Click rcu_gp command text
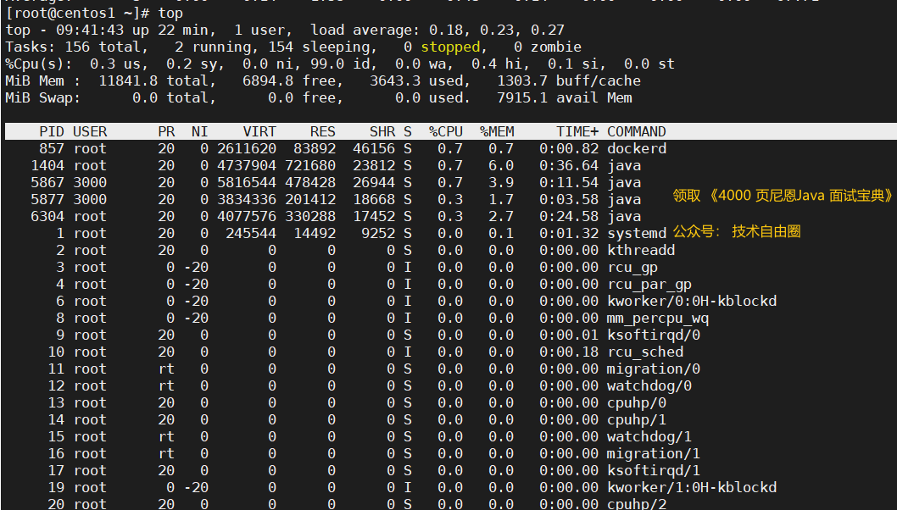897x510 pixels. click(x=632, y=268)
